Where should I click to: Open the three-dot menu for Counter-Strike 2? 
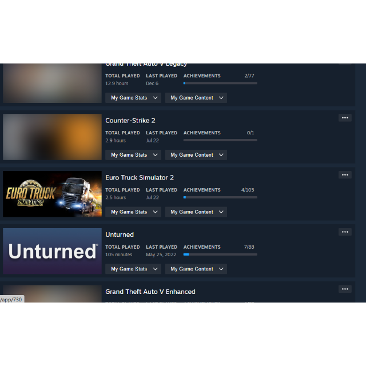coord(345,118)
